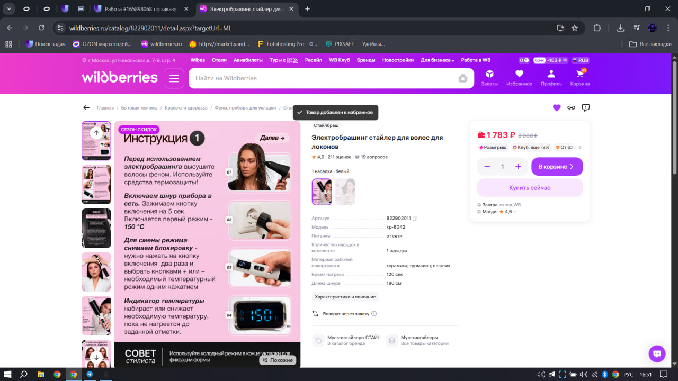Screen dimensions: 678x381
Task: Open Отели in the top navigation
Action: click(x=219, y=60)
